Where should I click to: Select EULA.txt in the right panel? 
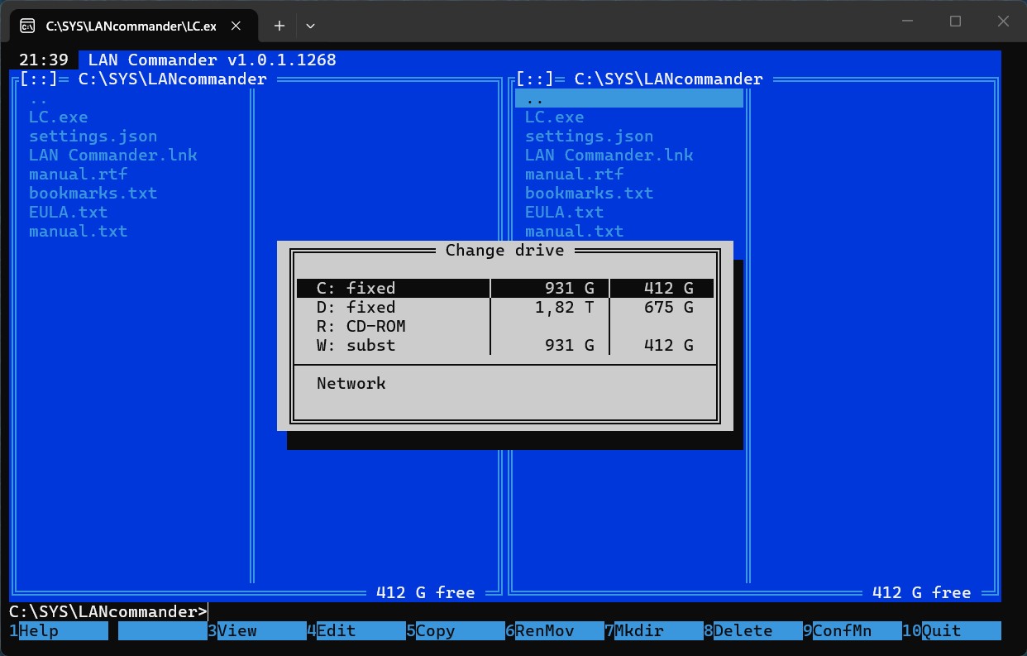tap(565, 213)
